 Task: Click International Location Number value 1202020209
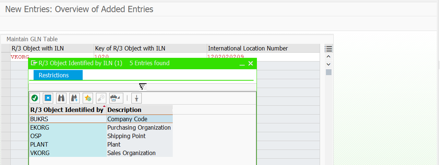263,57
